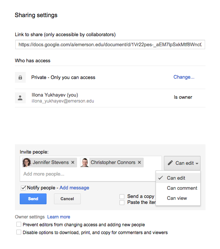The image size is (220, 249).
Task: Click the Cancel button
Action: point(67,199)
